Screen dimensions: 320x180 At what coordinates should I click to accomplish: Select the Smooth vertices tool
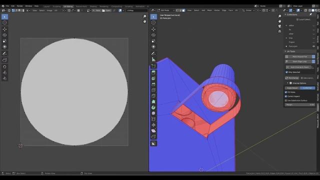click(153, 113)
